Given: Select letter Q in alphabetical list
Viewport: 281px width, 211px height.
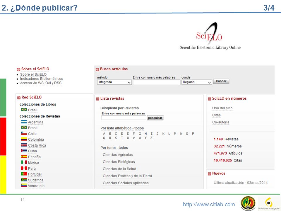Looking at the screenshot, I should coord(104,138).
